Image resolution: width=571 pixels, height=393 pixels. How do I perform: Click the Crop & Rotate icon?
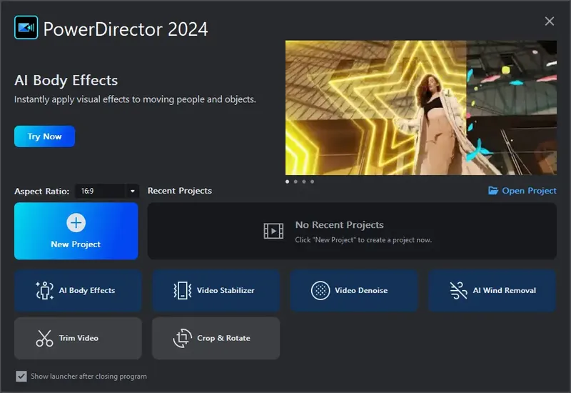(x=183, y=338)
